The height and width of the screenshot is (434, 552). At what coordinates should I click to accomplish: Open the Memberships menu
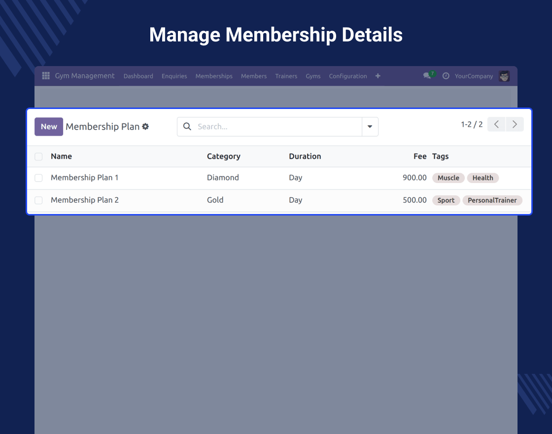[x=214, y=76]
